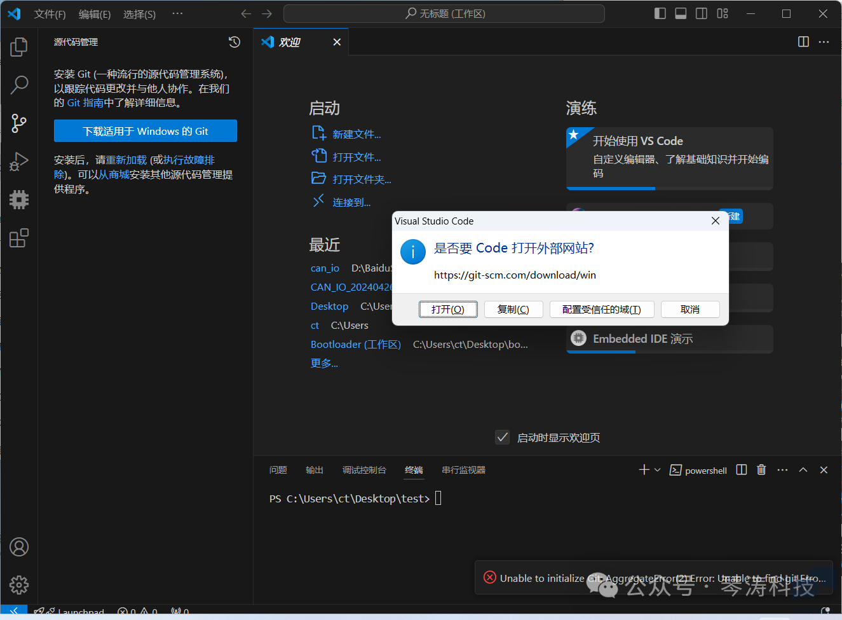842x620 pixels.
Task: Click the source control history icon
Action: 234,42
